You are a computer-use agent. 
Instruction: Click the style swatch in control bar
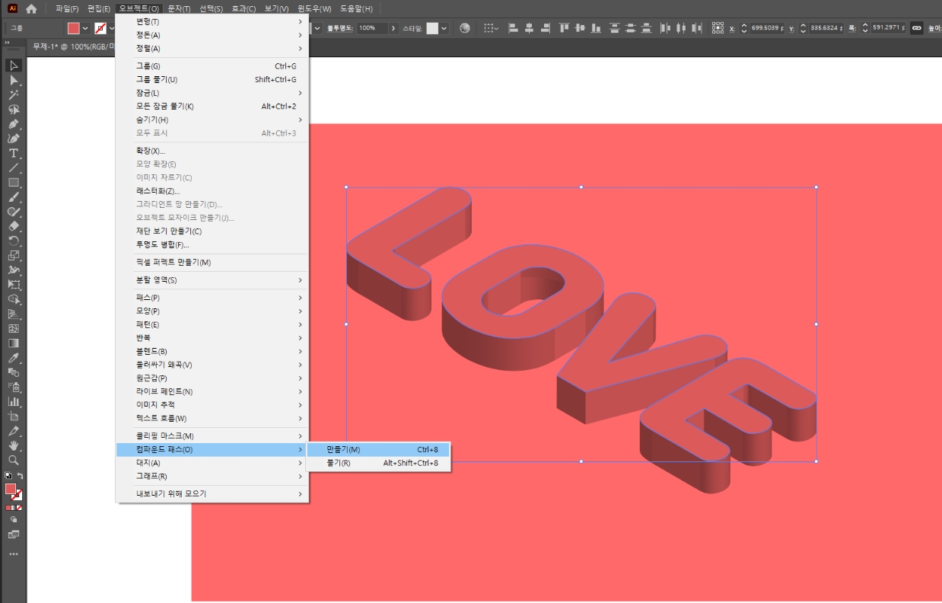(x=432, y=28)
